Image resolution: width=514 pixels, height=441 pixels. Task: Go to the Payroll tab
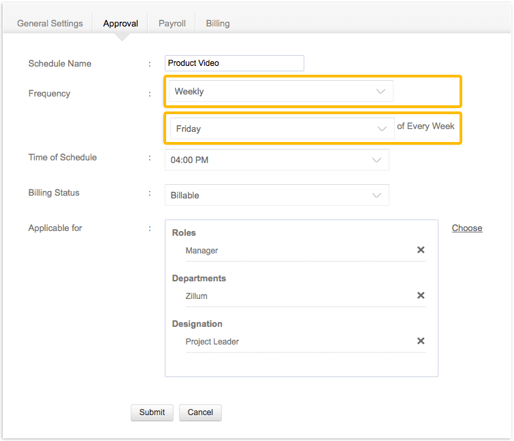click(x=172, y=23)
